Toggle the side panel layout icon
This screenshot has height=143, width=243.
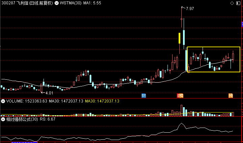(238, 3)
